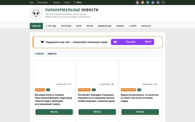This screenshot has height=122, width=195.
Task: Click the magnifier icon beside Поиск
Action: click(75, 2)
